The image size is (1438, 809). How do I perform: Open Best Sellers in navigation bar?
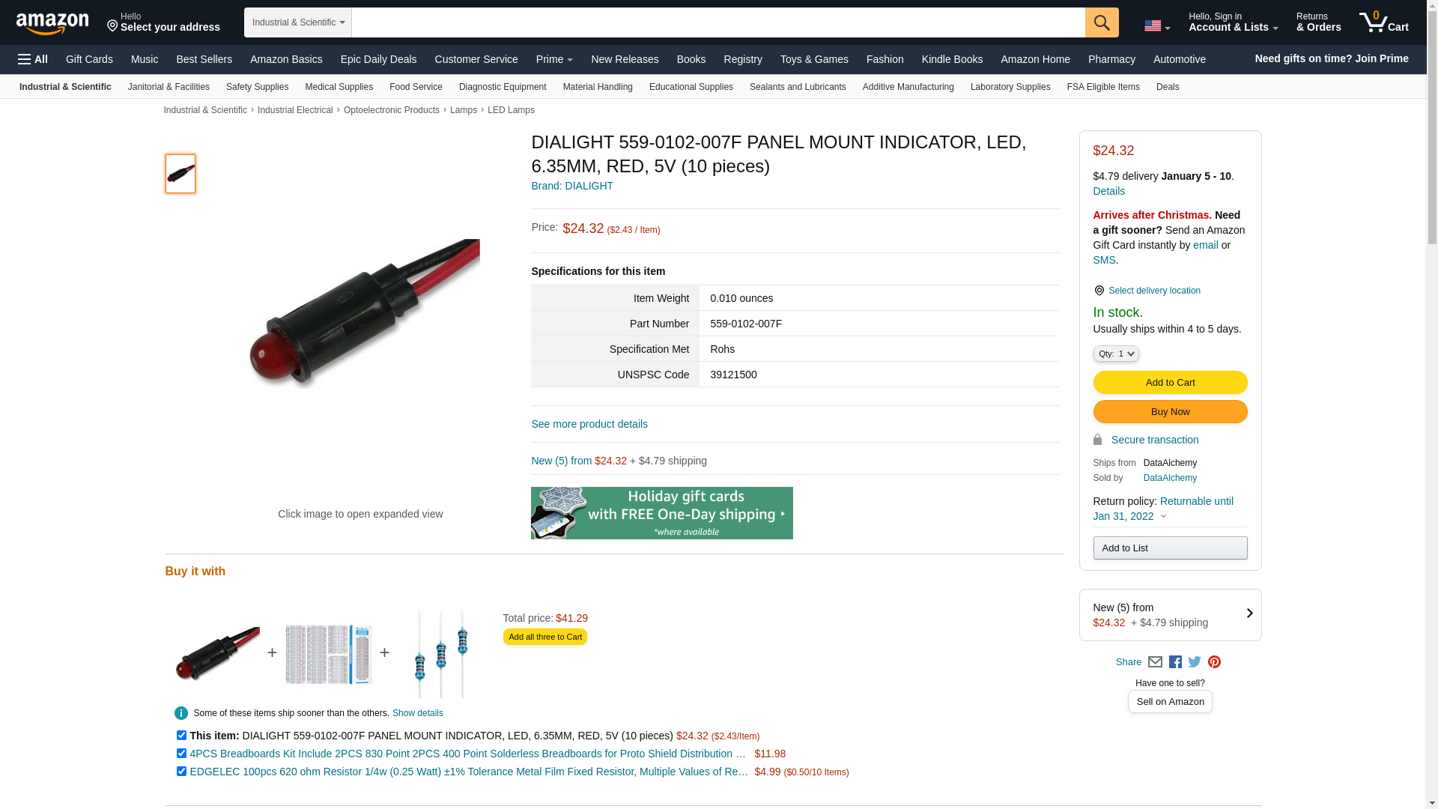point(204,59)
